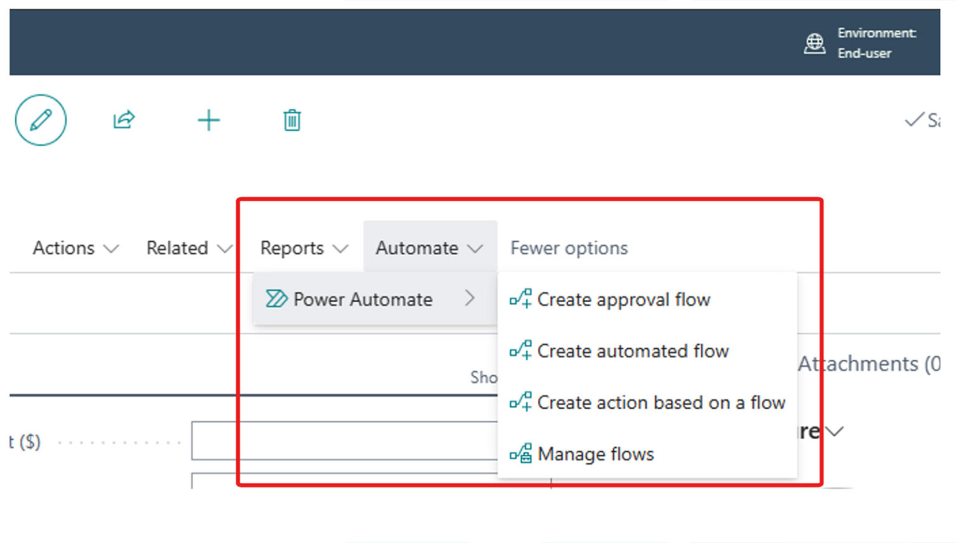956x543 pixels.
Task: Click the Manage flows icon
Action: coord(520,453)
